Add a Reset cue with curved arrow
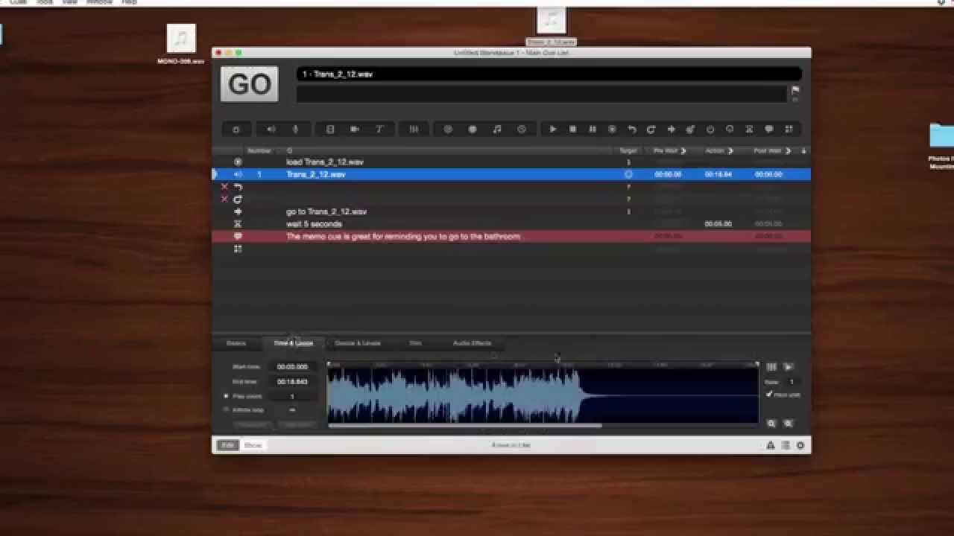Image resolution: width=954 pixels, height=536 pixels. point(631,130)
